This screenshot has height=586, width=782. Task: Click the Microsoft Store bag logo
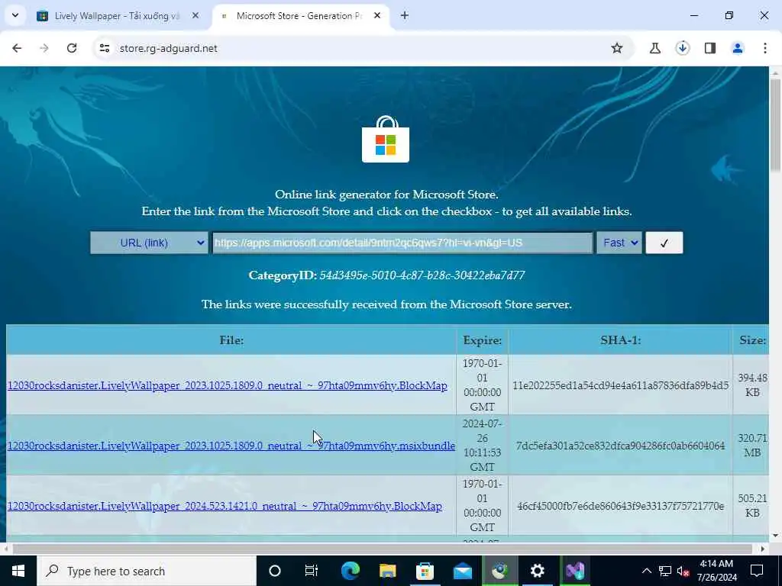point(386,139)
